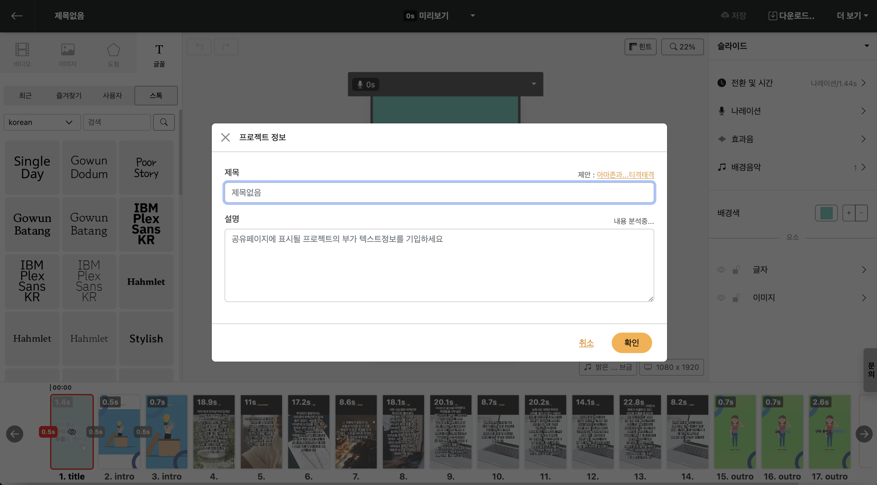Toggle lock for 글자 element
Screen dimensions: 877x485
click(736, 270)
